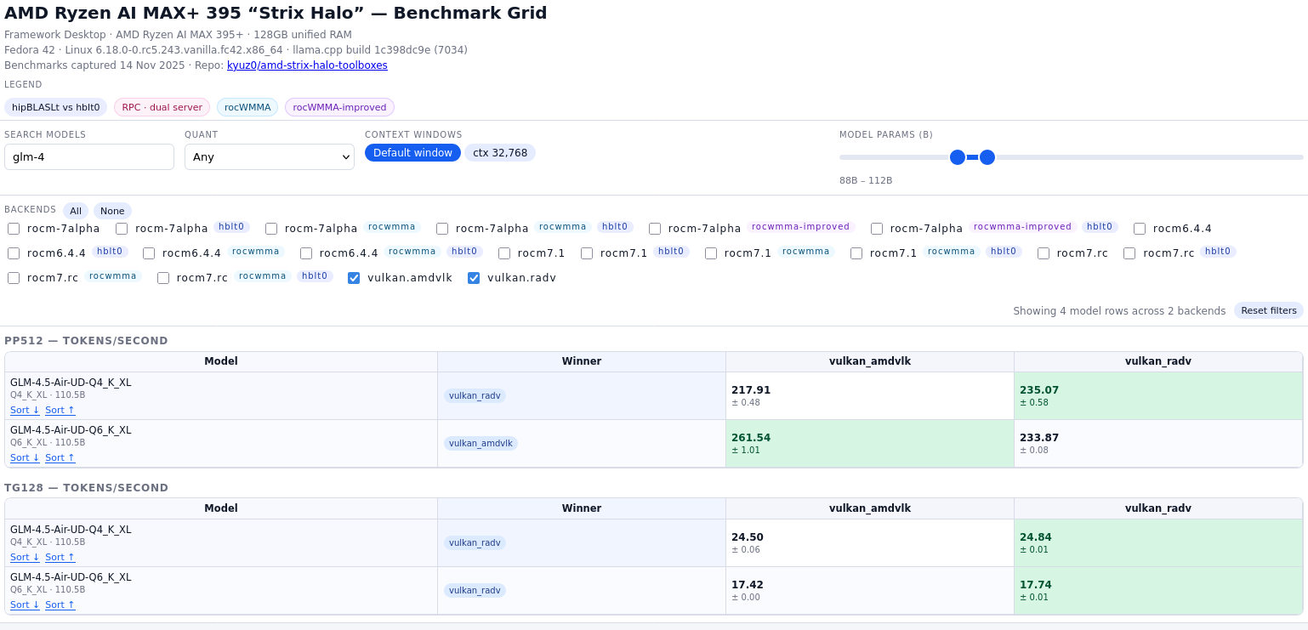Click the 235.07 value in PP512 table
This screenshot has height=630, width=1308.
click(x=1039, y=390)
